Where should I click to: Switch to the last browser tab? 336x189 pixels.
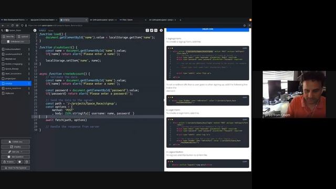point(162,20)
